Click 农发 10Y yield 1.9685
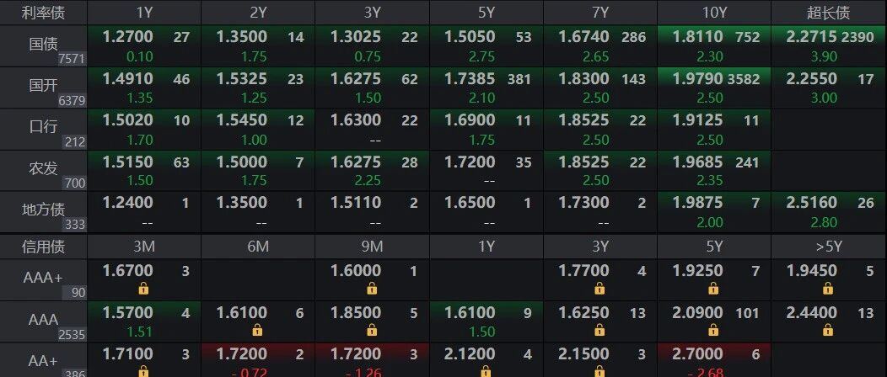887x377 pixels. click(x=698, y=162)
